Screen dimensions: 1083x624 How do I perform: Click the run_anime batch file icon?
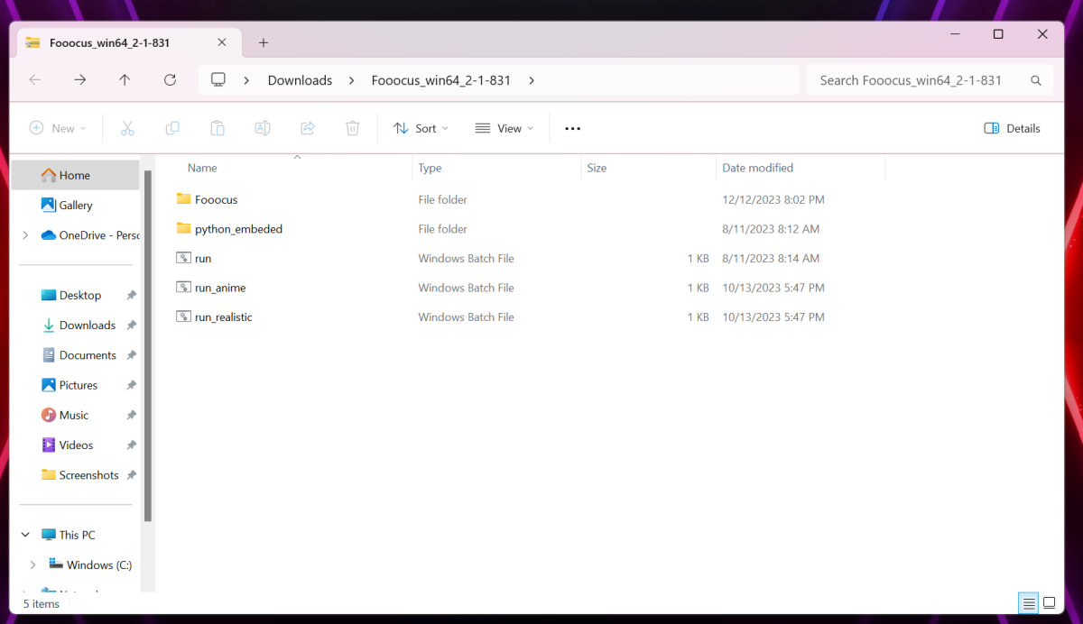point(183,288)
